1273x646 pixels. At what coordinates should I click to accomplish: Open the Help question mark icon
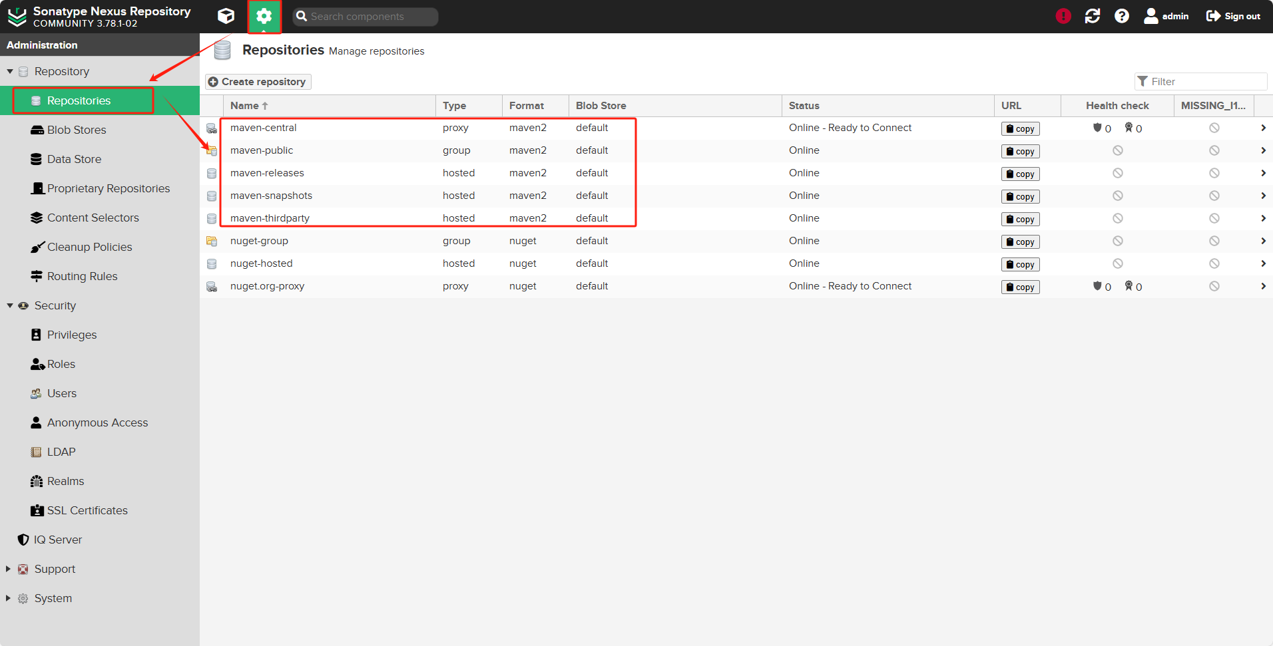pyautogui.click(x=1122, y=16)
